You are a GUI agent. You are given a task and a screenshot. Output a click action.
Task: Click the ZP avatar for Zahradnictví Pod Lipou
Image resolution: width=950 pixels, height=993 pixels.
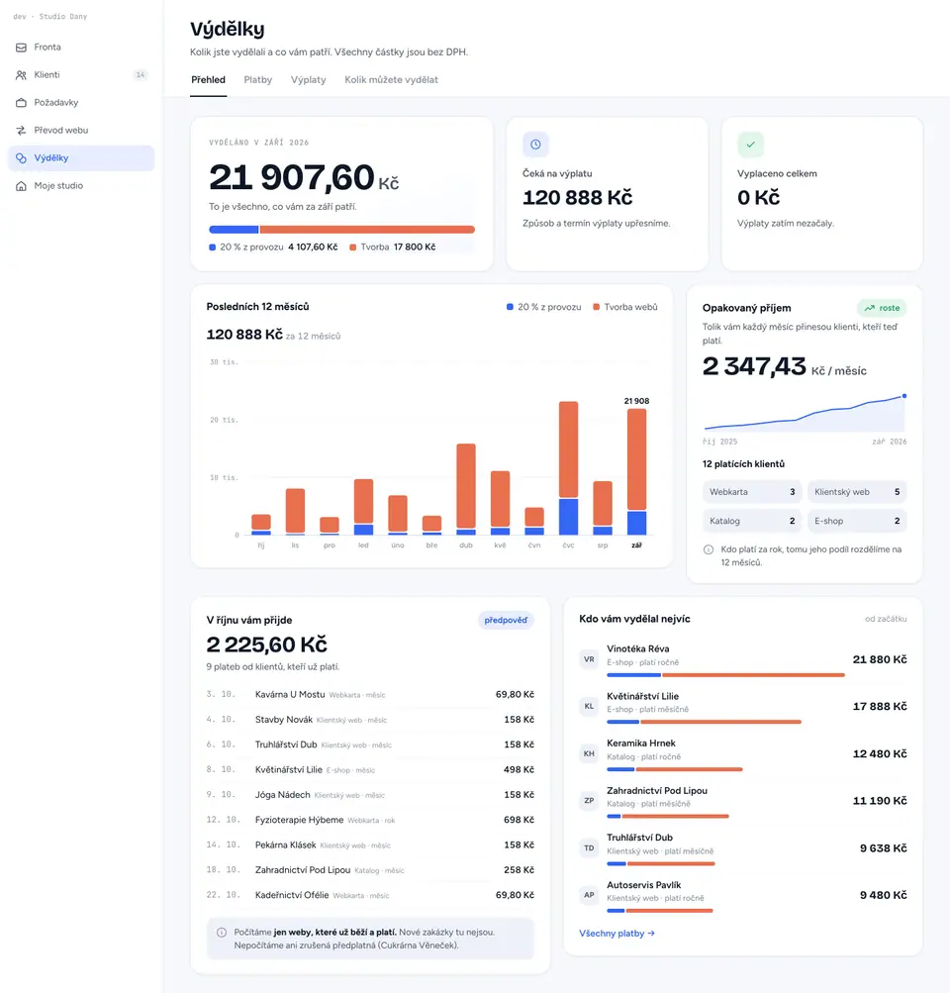point(589,801)
